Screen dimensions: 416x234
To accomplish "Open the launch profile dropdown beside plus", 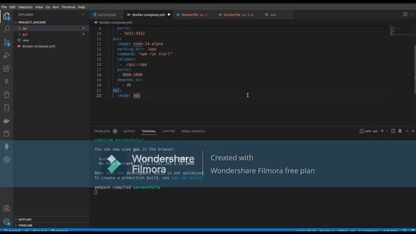I will tap(387, 131).
